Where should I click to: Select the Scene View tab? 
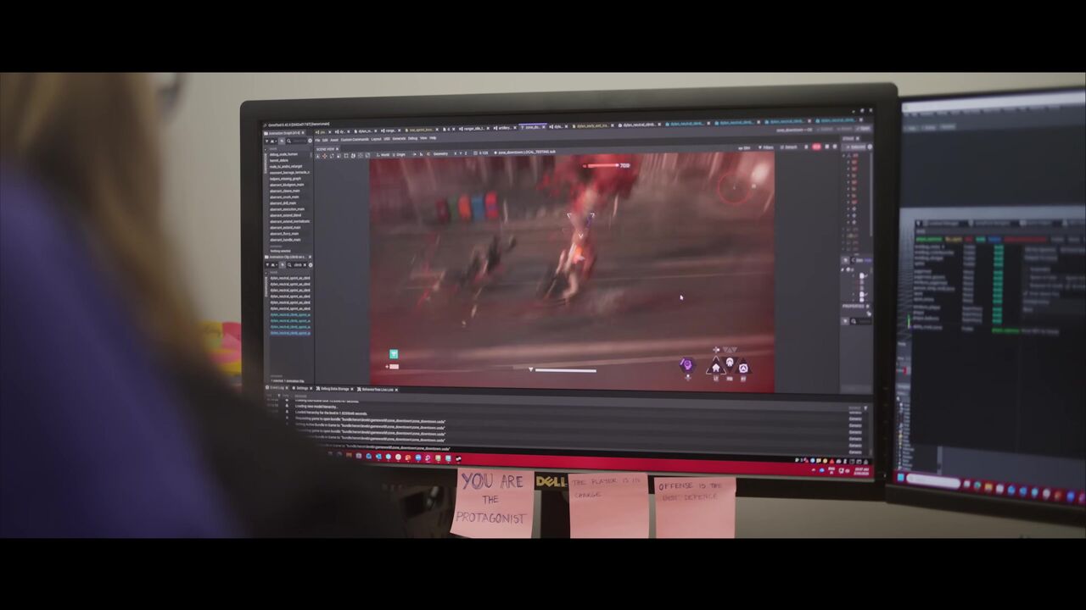coord(325,147)
